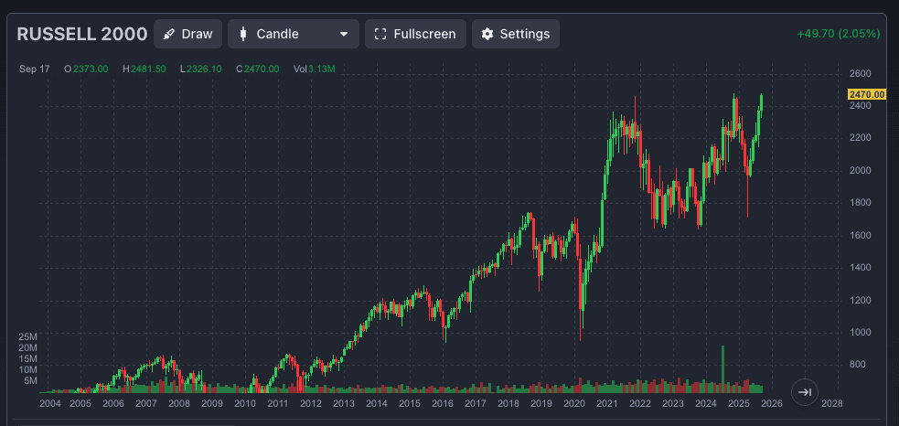The width and height of the screenshot is (899, 426).
Task: Click the candlestick icon in chart type selector
Action: [243, 34]
